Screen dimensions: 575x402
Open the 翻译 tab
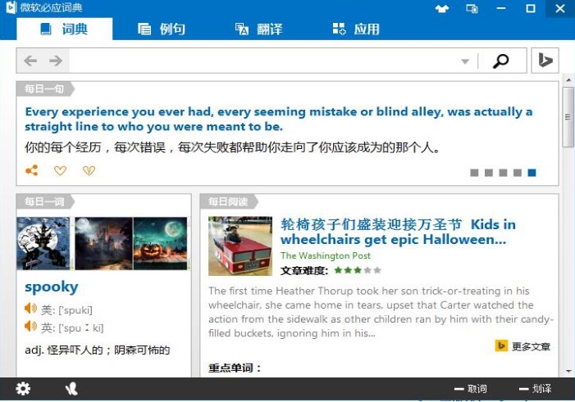(259, 29)
